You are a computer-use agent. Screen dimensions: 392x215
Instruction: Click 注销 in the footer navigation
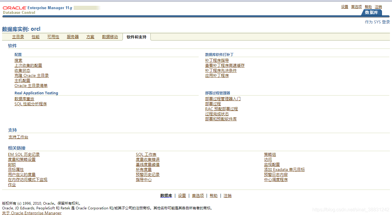(227, 195)
